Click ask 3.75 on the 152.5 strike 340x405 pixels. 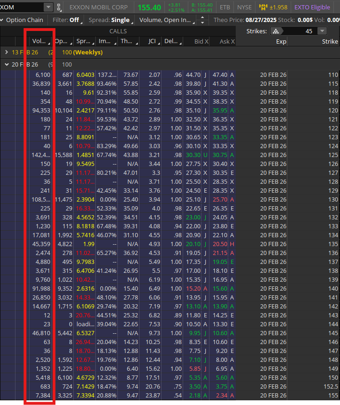pyautogui.click(x=222, y=387)
